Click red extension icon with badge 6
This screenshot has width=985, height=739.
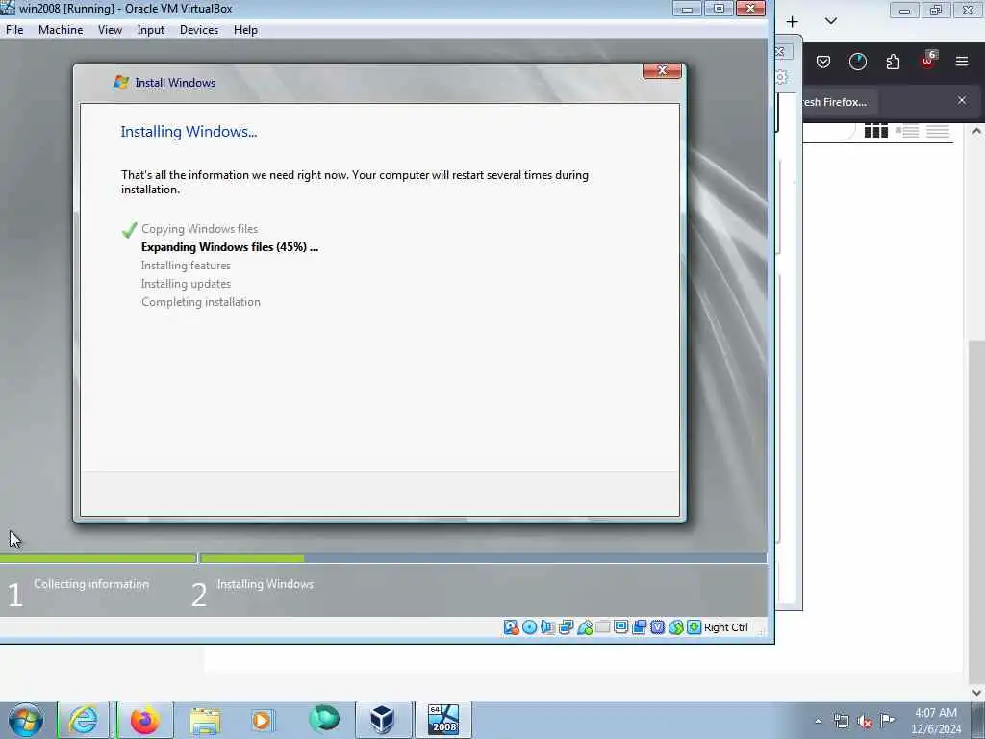928,61
